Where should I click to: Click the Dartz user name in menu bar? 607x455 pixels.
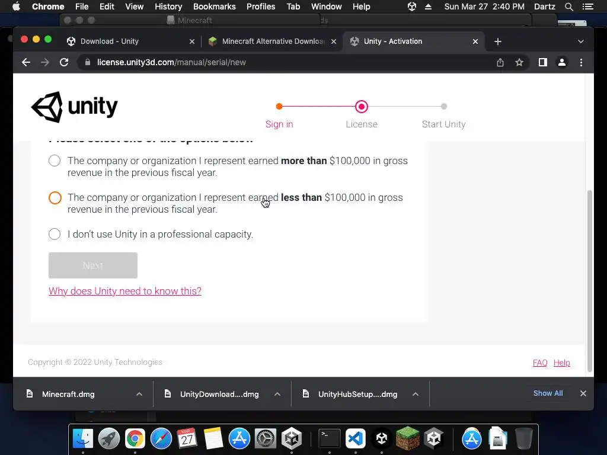(545, 7)
